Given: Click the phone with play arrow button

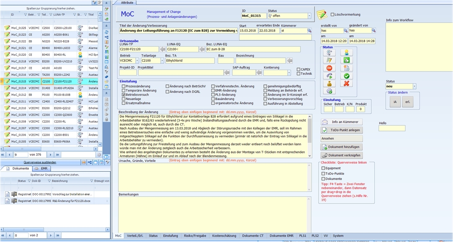Looking at the screenshot, I should click(329, 76).
